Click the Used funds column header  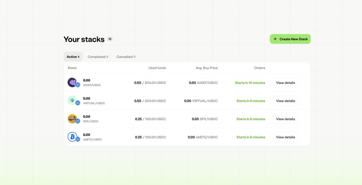[x=157, y=68]
